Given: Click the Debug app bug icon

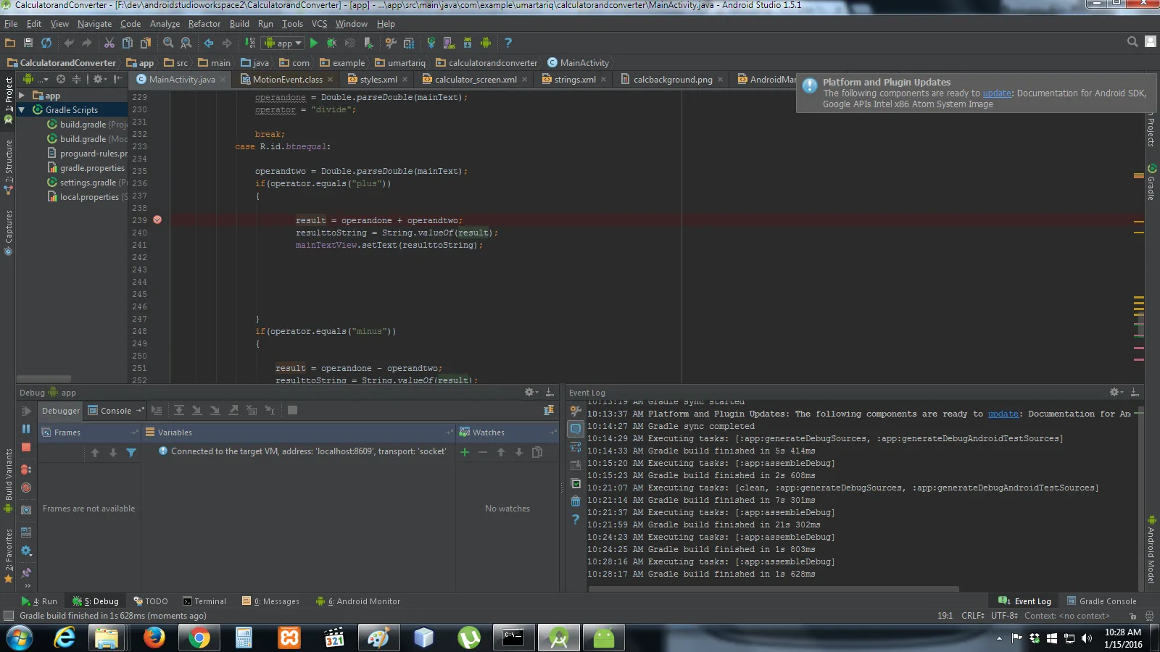Looking at the screenshot, I should click(x=331, y=43).
